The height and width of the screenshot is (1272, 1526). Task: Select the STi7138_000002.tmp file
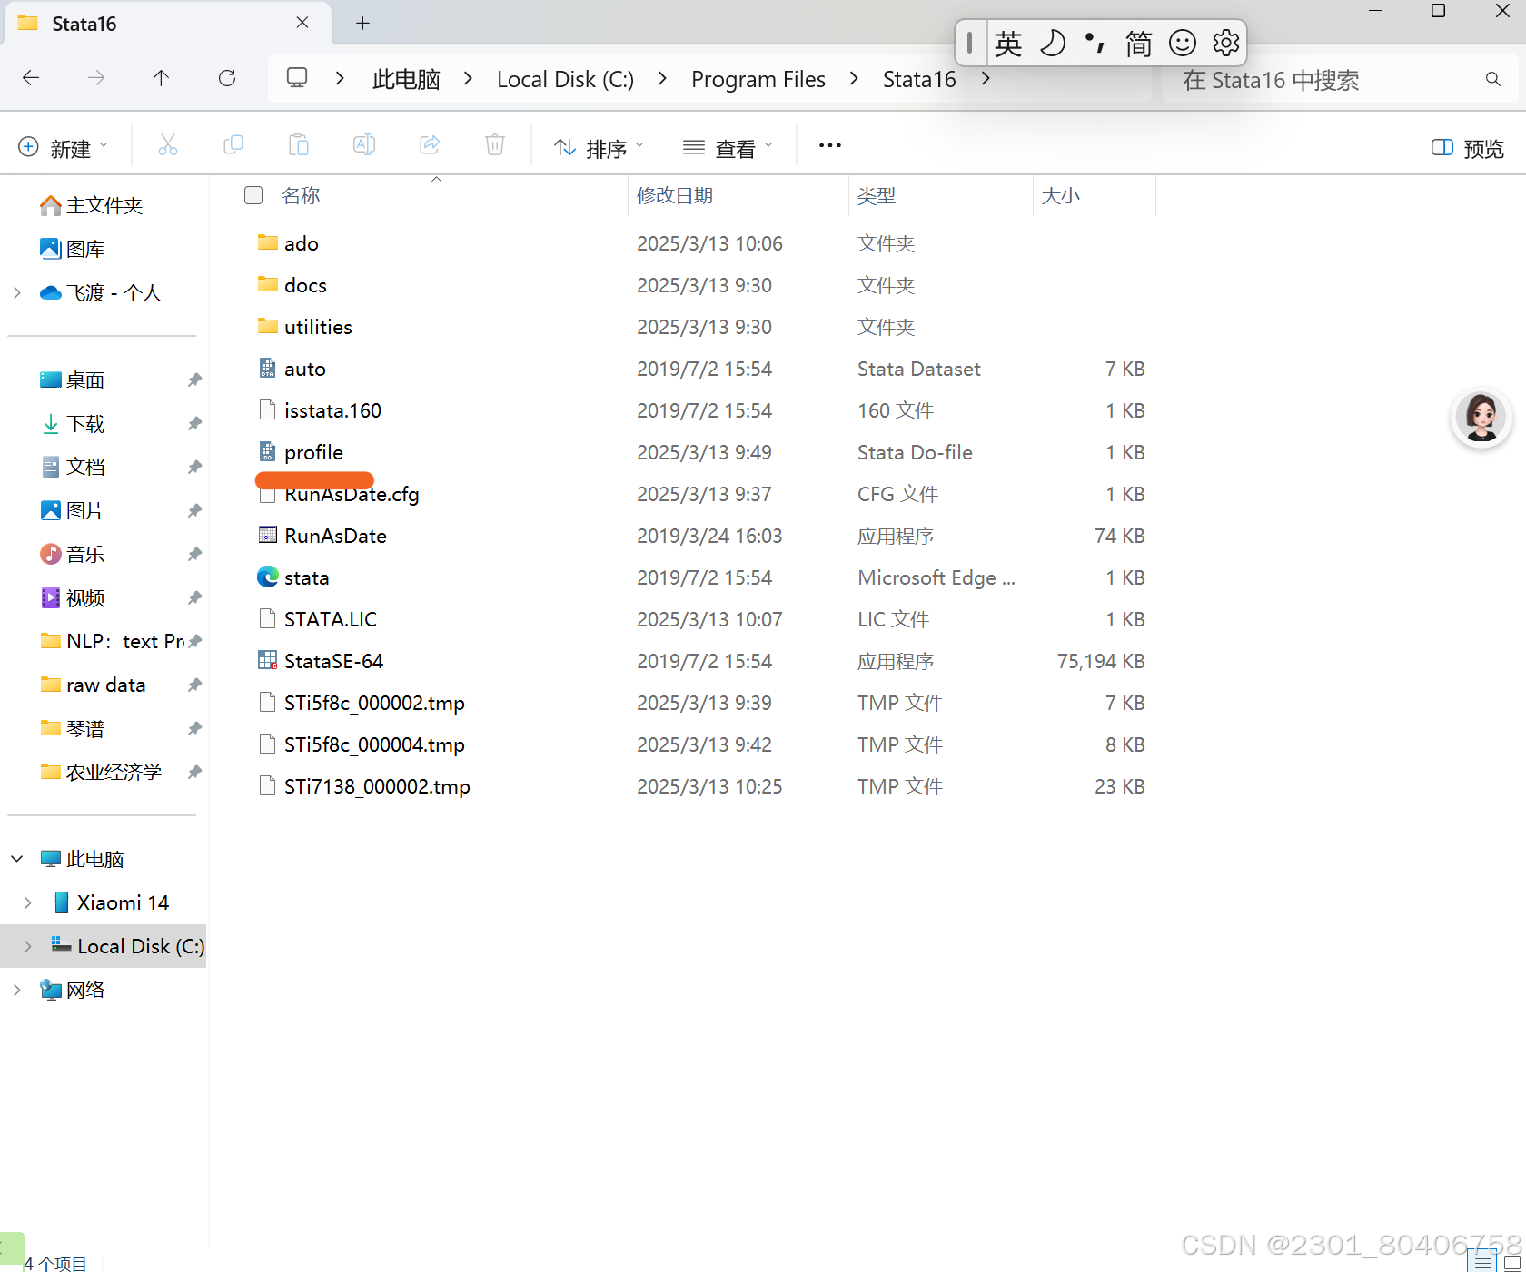click(x=364, y=786)
